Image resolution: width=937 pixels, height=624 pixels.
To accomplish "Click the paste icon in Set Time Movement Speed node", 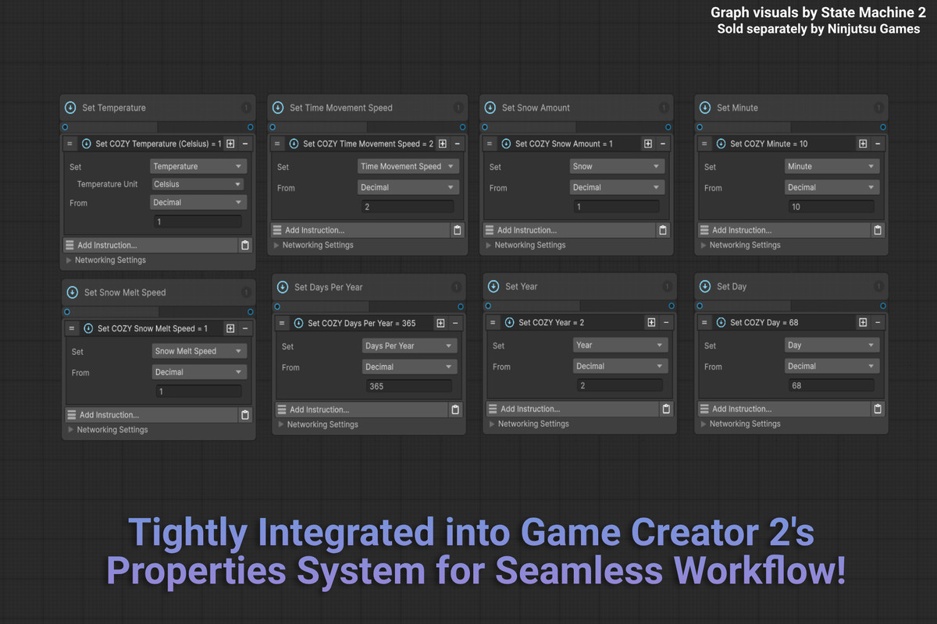I will pyautogui.click(x=457, y=230).
